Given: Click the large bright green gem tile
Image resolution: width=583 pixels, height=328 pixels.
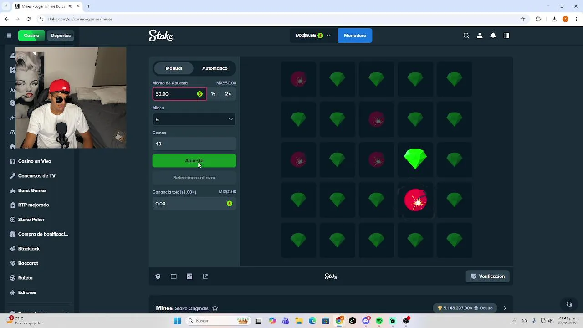Looking at the screenshot, I should coord(415,159).
